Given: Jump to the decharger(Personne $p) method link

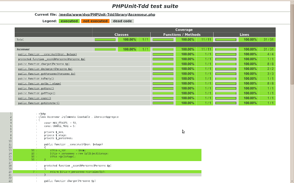Looking at the screenshot, I should (45, 69).
